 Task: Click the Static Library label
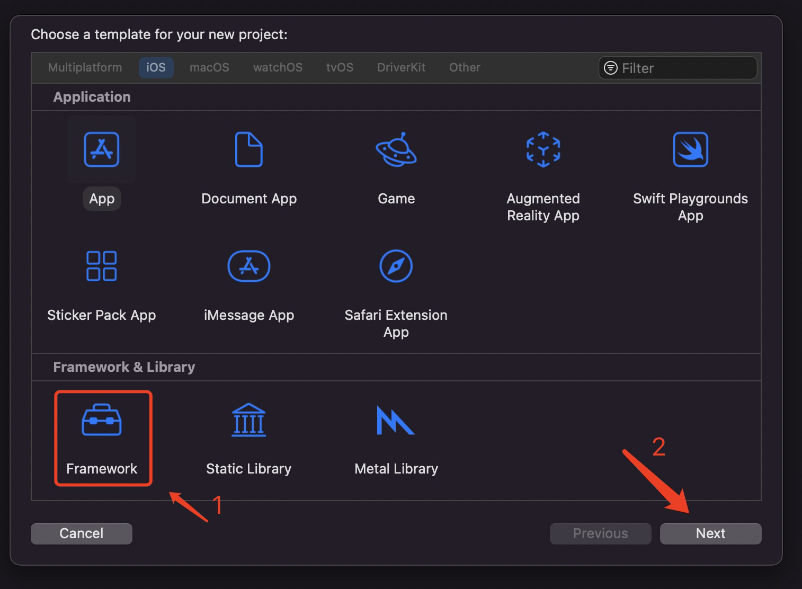click(248, 469)
